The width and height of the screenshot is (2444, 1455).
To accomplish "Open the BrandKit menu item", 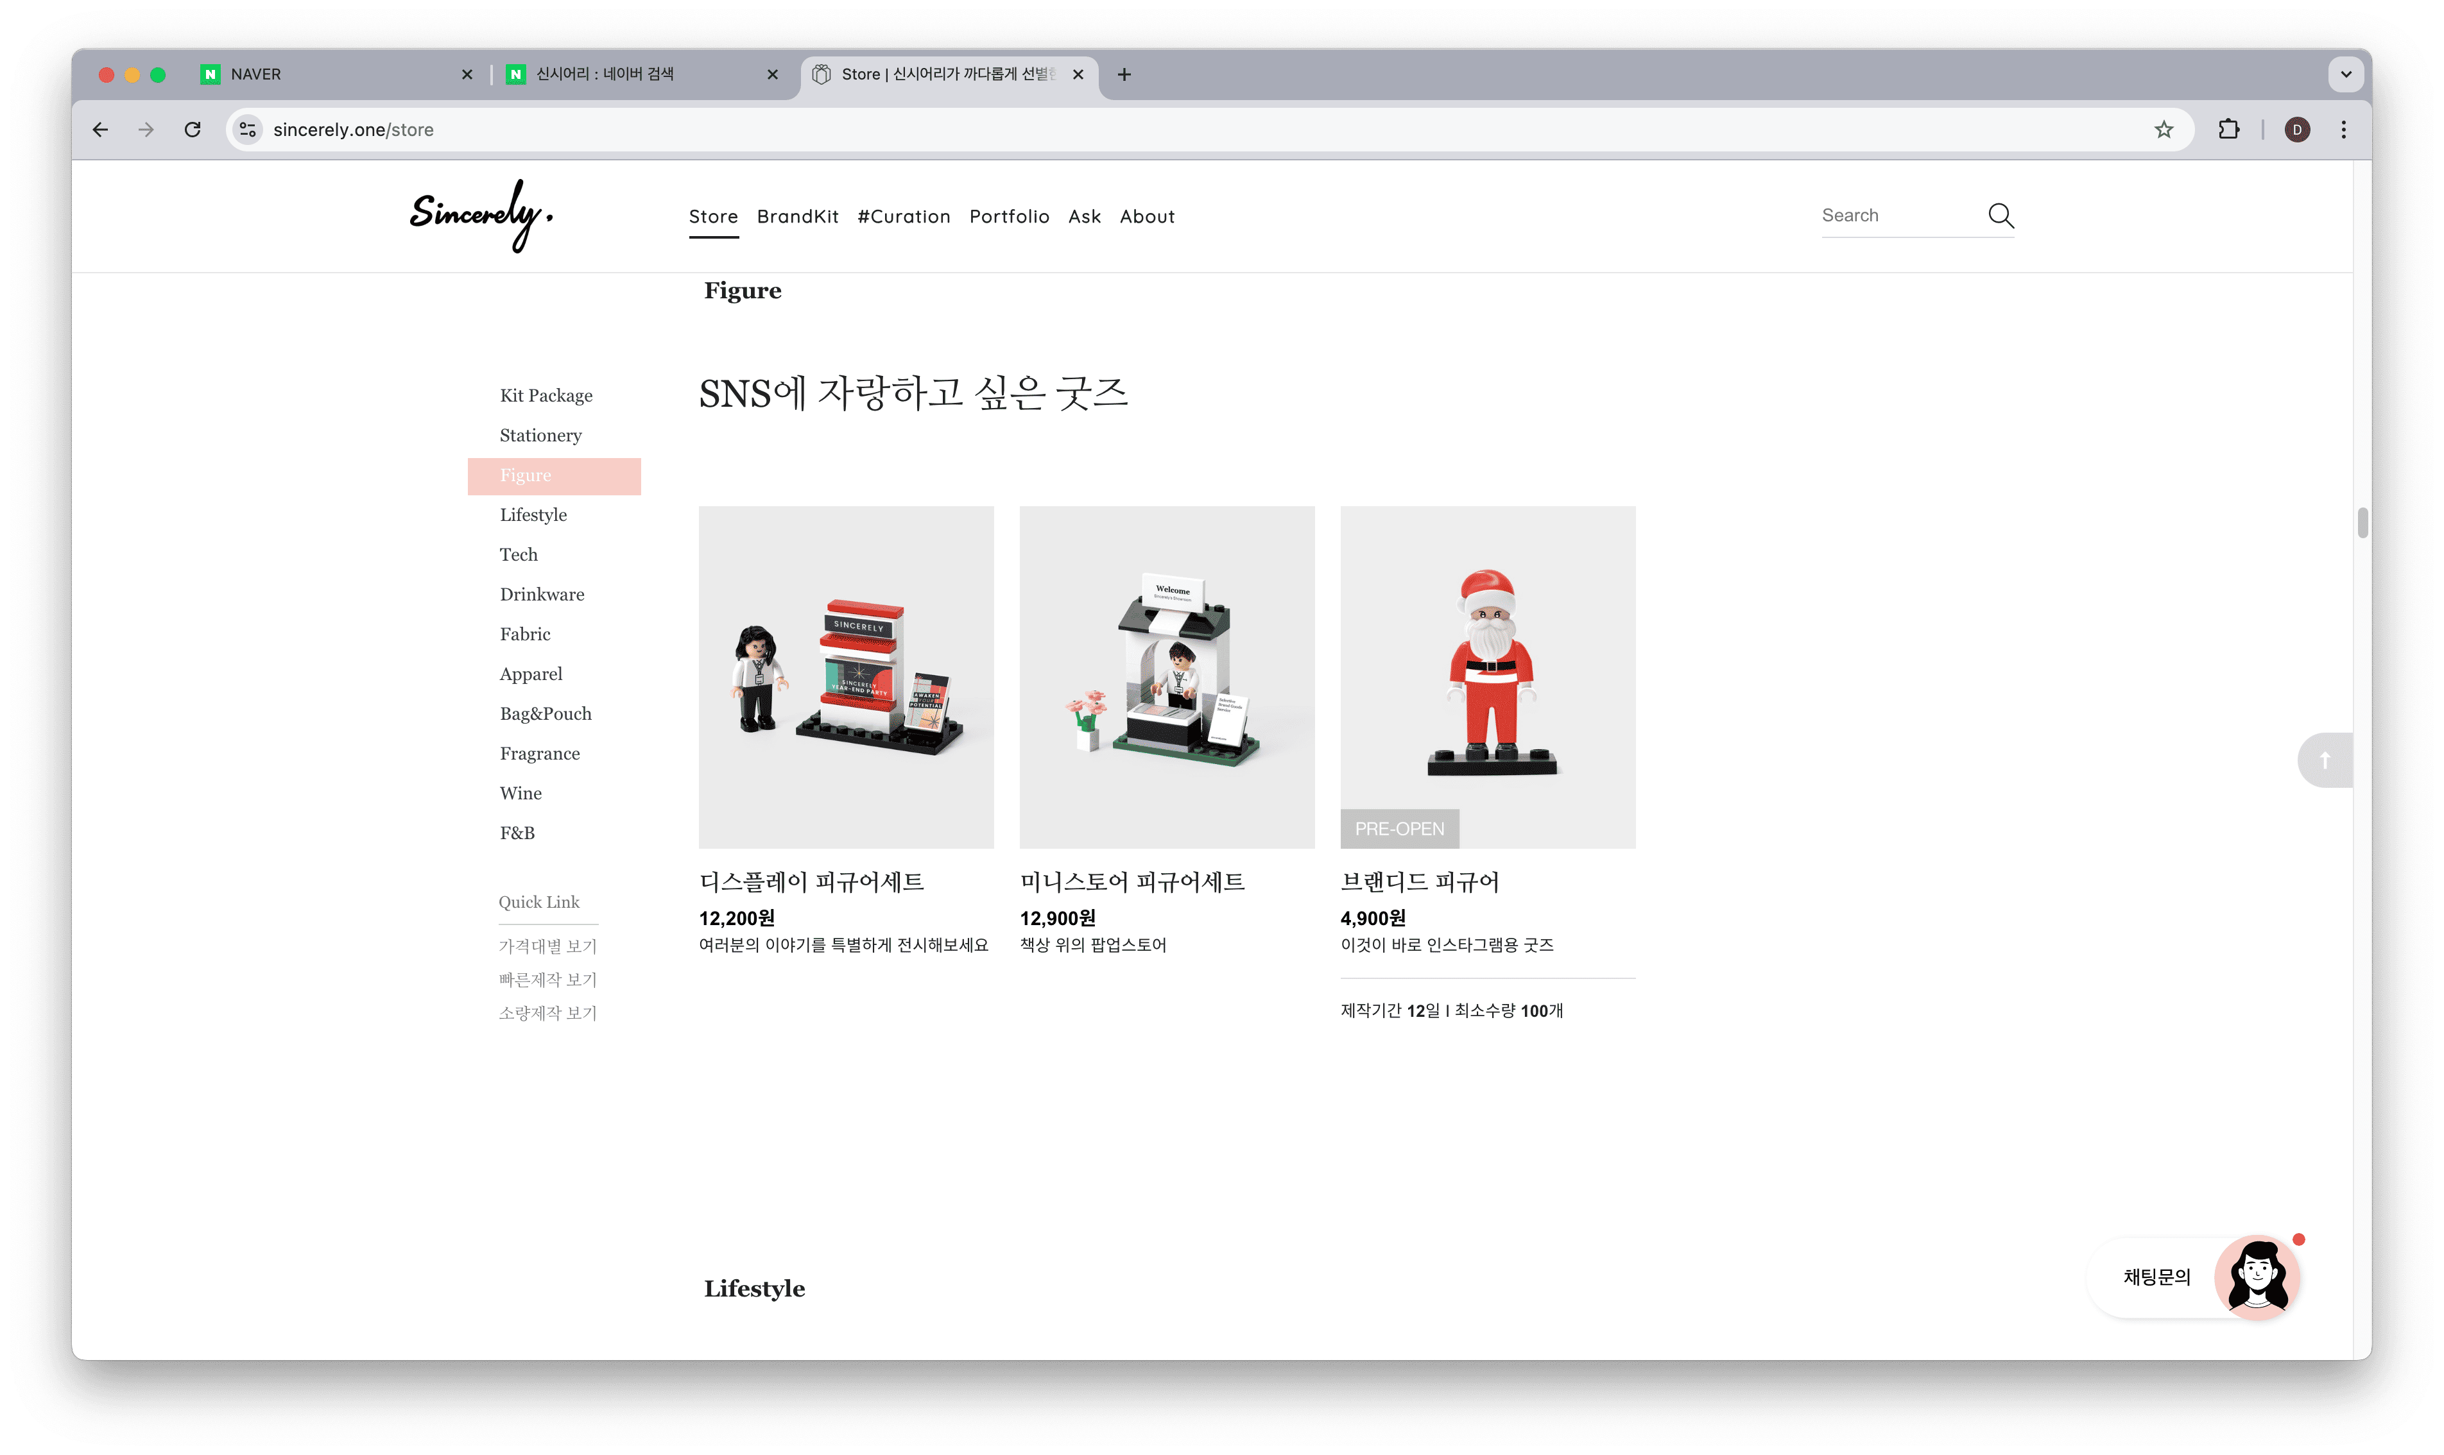I will pos(797,217).
